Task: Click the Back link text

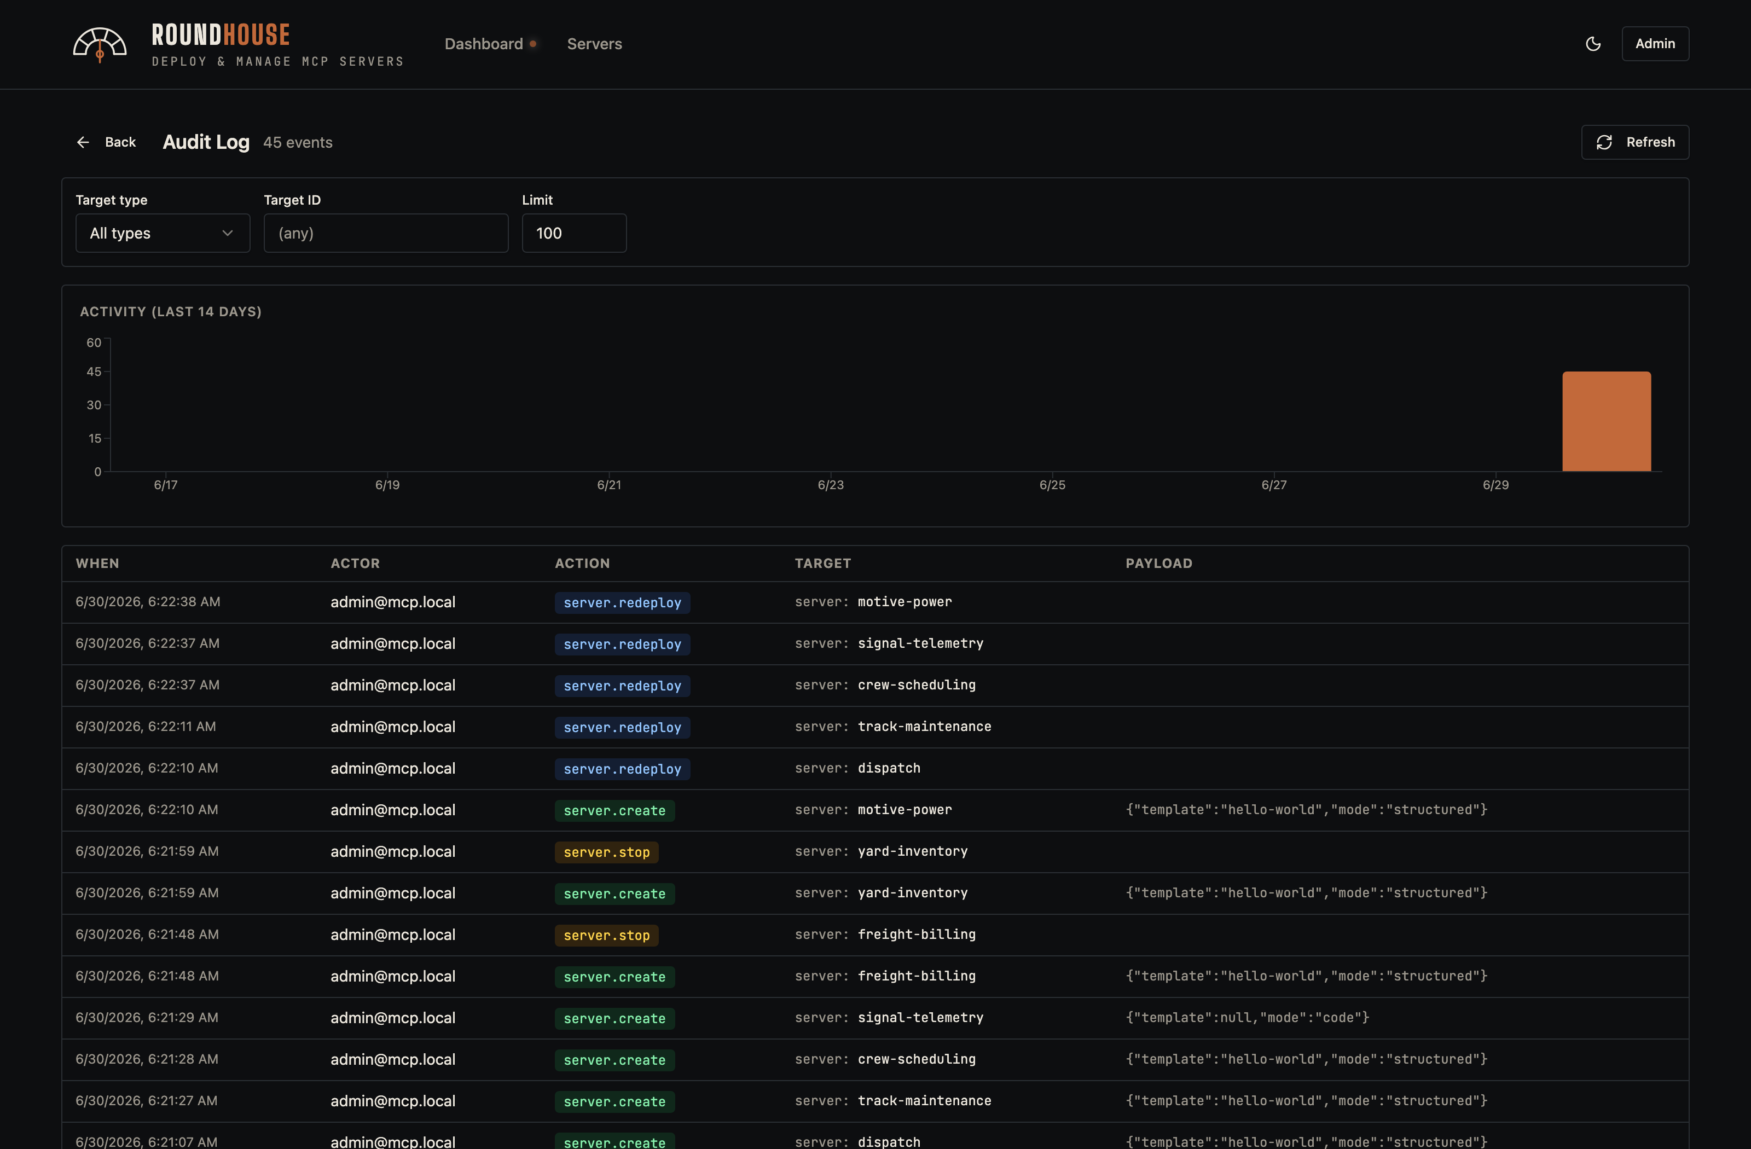Action: tap(120, 142)
